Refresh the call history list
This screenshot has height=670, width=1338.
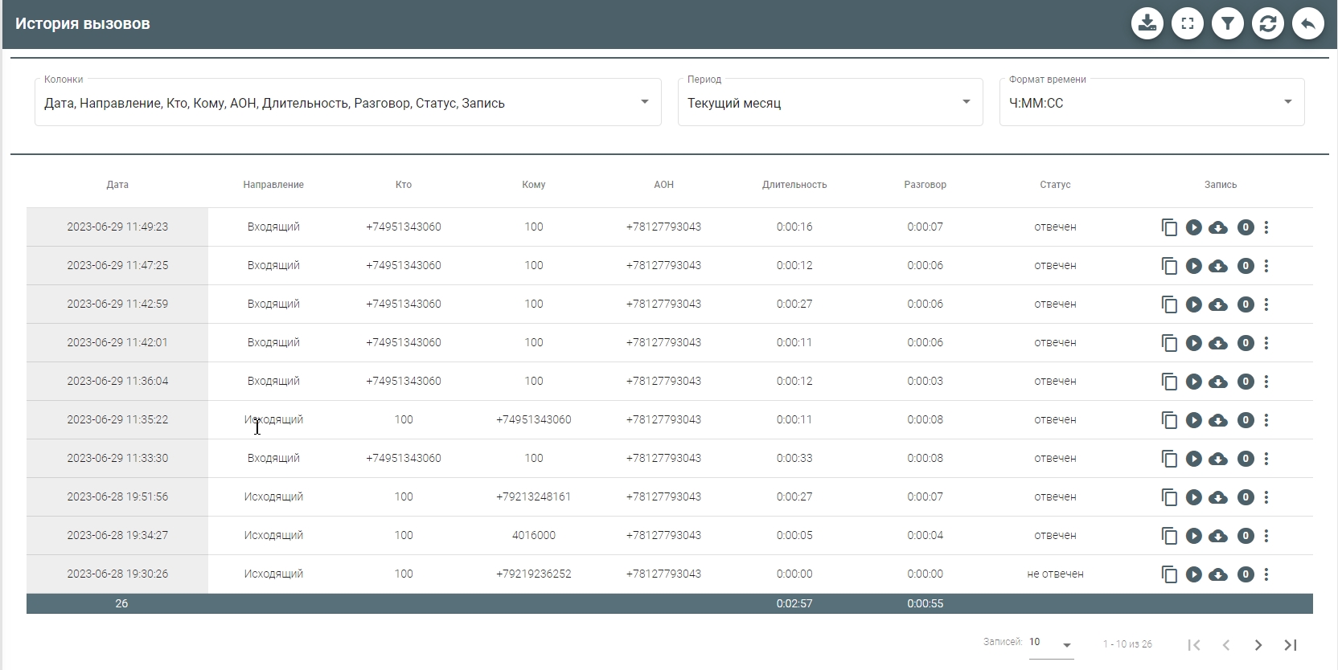(x=1267, y=23)
